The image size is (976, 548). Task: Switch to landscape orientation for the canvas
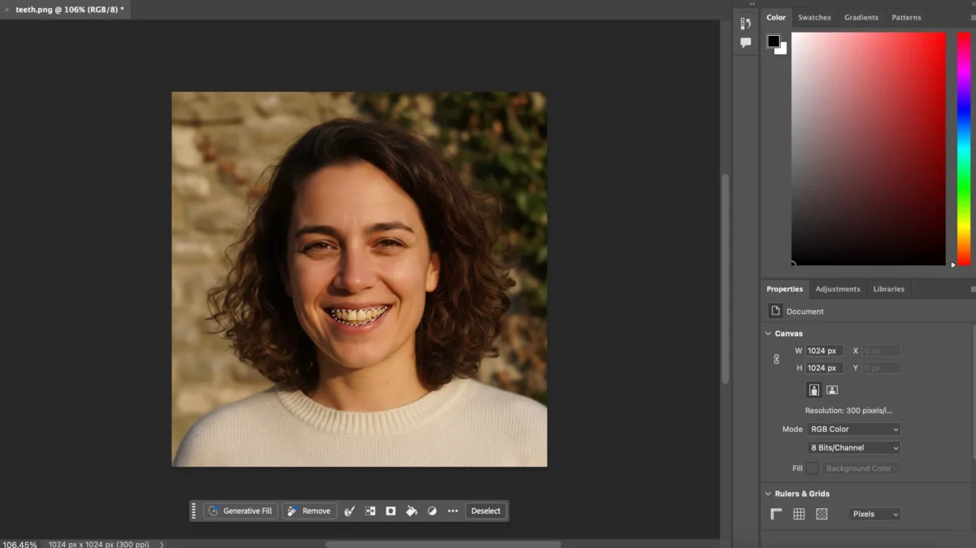[832, 389]
